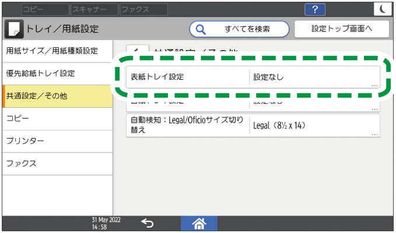This screenshot has width=396, height=233.
Task: Open 自動検知:Legal/Oficio サイズ切り替え setting
Action: tap(253, 125)
